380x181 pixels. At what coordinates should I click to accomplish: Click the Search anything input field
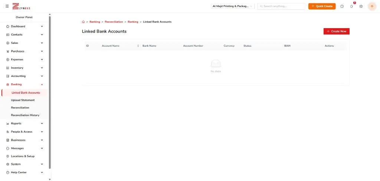click(281, 6)
